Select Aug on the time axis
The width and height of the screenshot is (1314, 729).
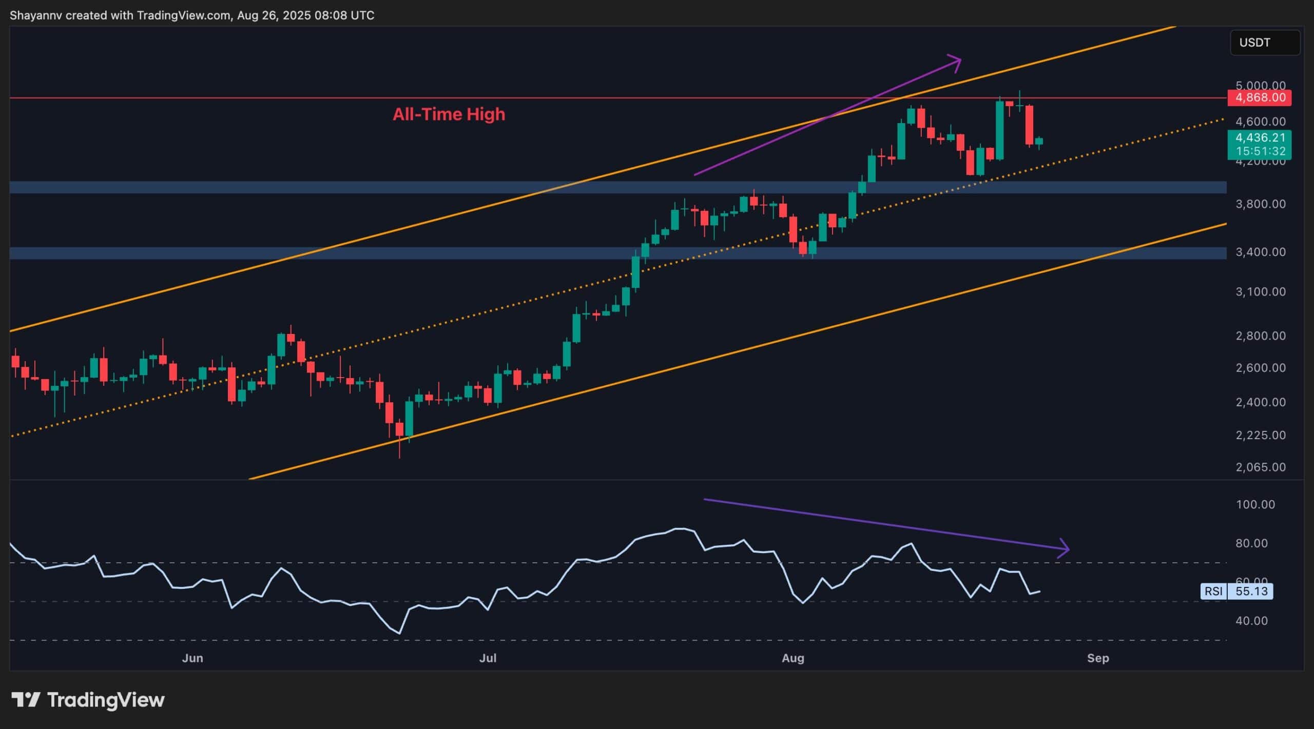tap(794, 658)
